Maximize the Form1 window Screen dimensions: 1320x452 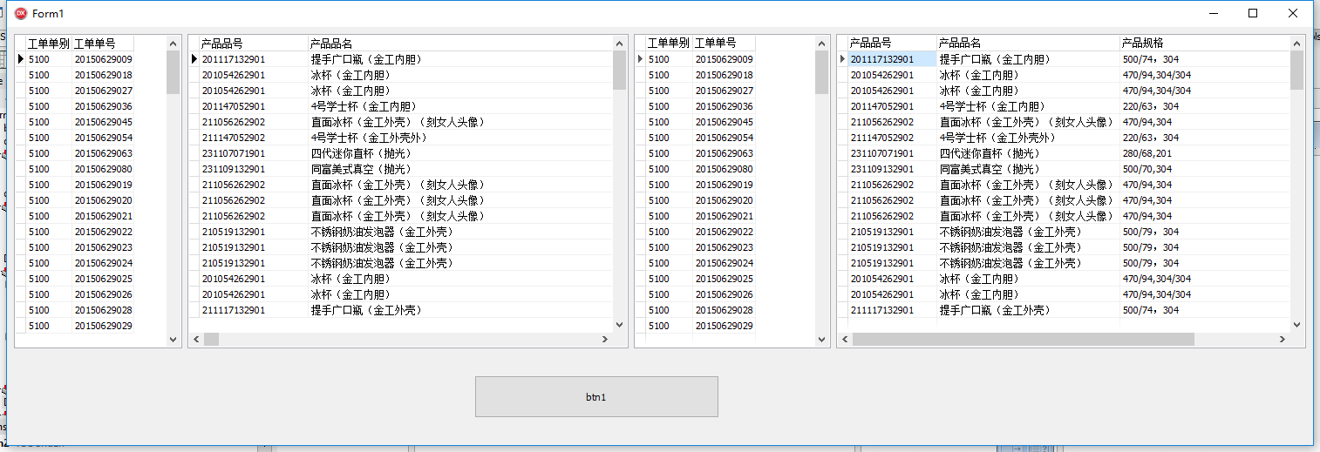[1253, 13]
